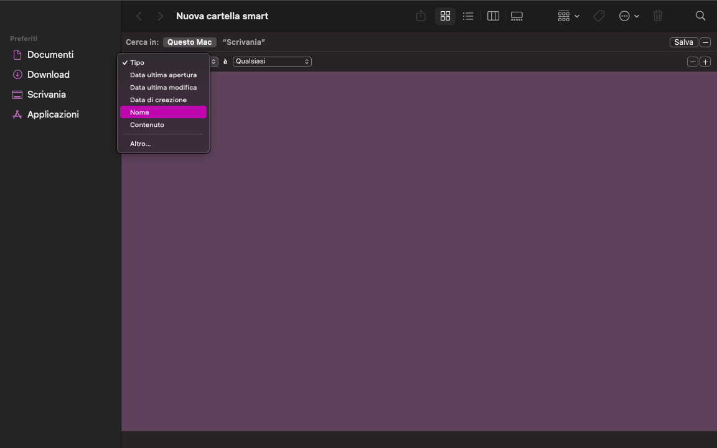The height and width of the screenshot is (448, 717).
Task: Switch to gallery view
Action: coord(517,16)
